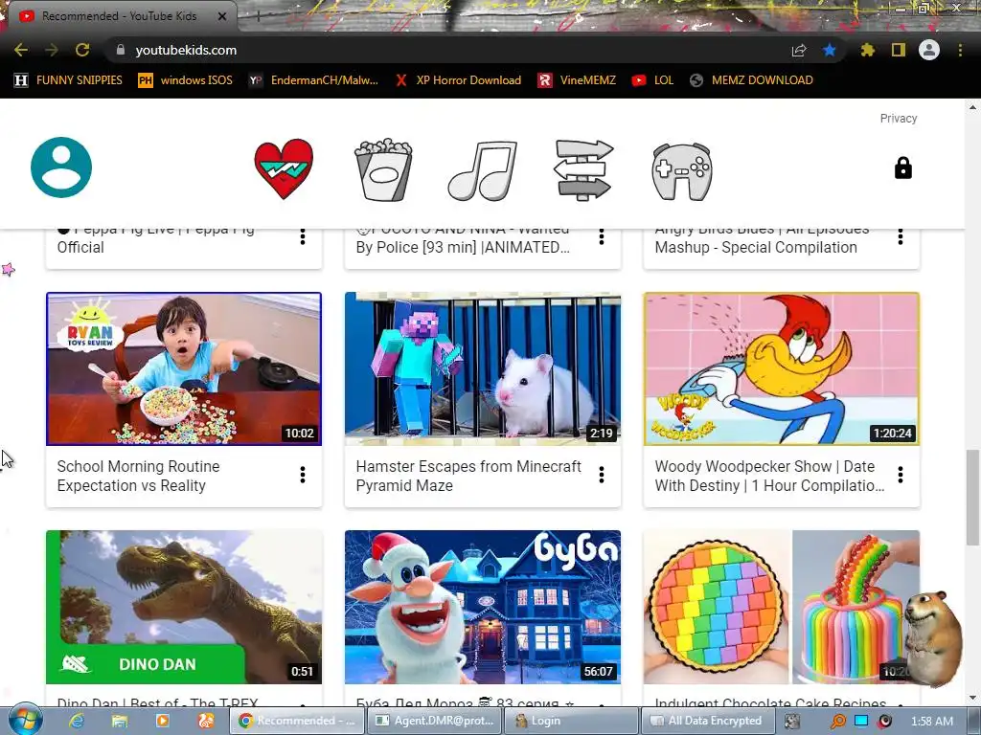Open windows ISOS bookmark
The height and width of the screenshot is (735, 981).
(x=185, y=80)
